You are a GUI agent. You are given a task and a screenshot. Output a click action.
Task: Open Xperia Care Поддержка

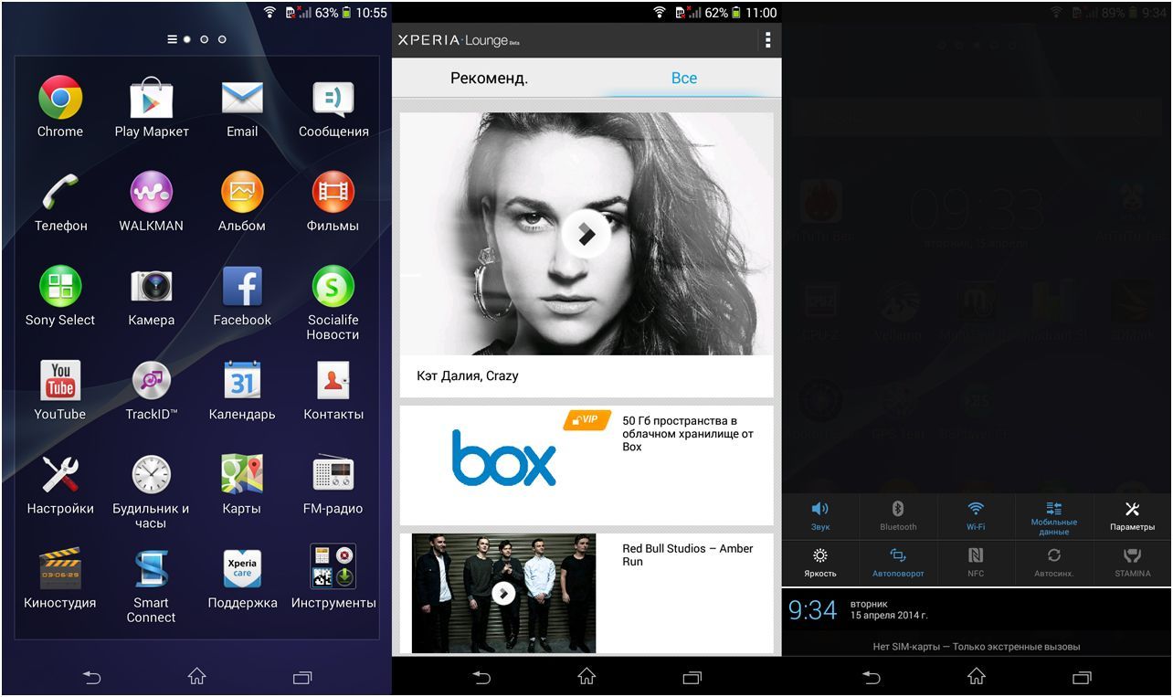tap(242, 570)
